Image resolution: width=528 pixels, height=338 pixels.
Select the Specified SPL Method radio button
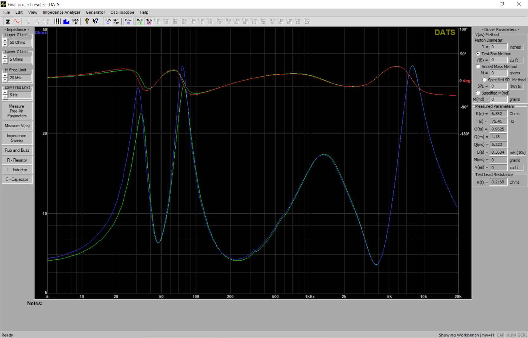pyautogui.click(x=485, y=80)
